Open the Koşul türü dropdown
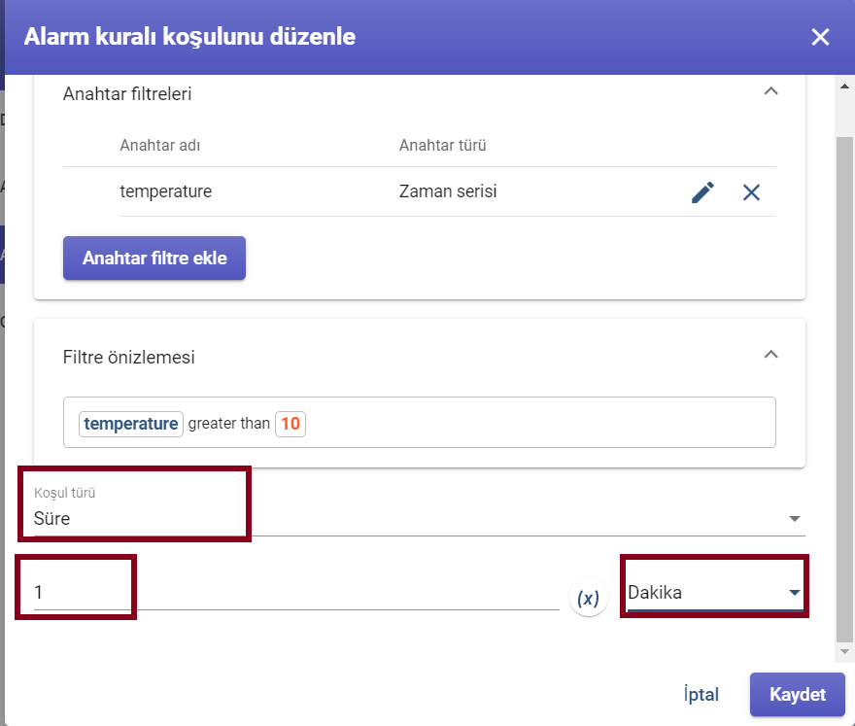The image size is (855, 726). pos(420,511)
